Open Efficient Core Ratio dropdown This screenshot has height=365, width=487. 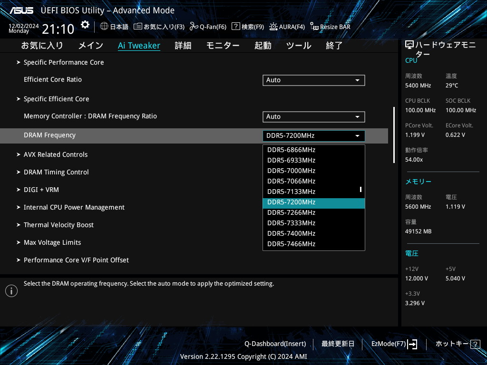point(314,80)
